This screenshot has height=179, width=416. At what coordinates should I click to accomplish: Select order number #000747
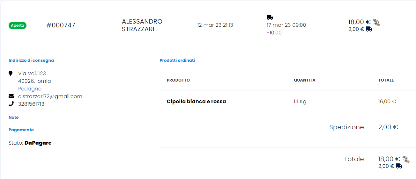(61, 25)
